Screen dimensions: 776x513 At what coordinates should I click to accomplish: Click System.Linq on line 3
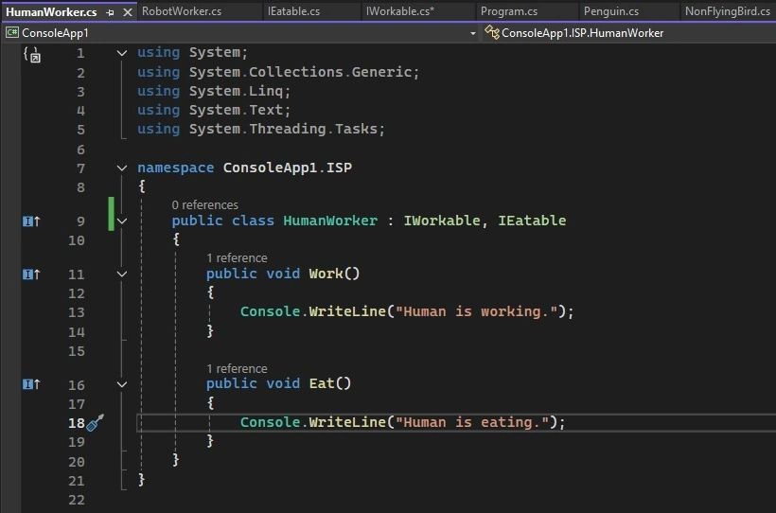click(x=236, y=91)
